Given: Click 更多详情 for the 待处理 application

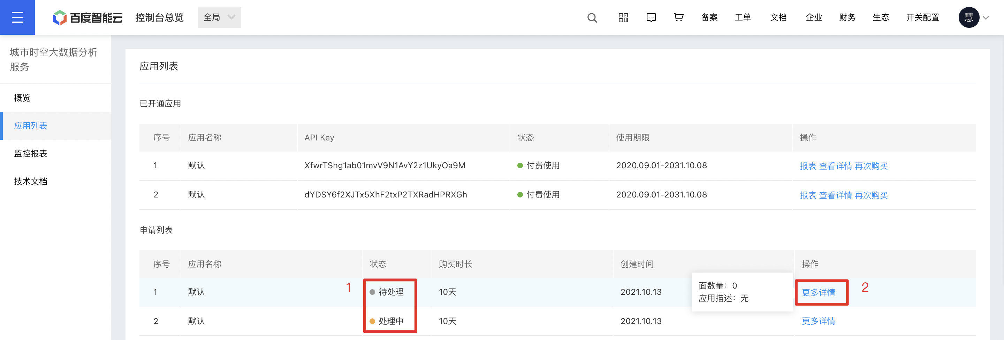Looking at the screenshot, I should coord(819,292).
